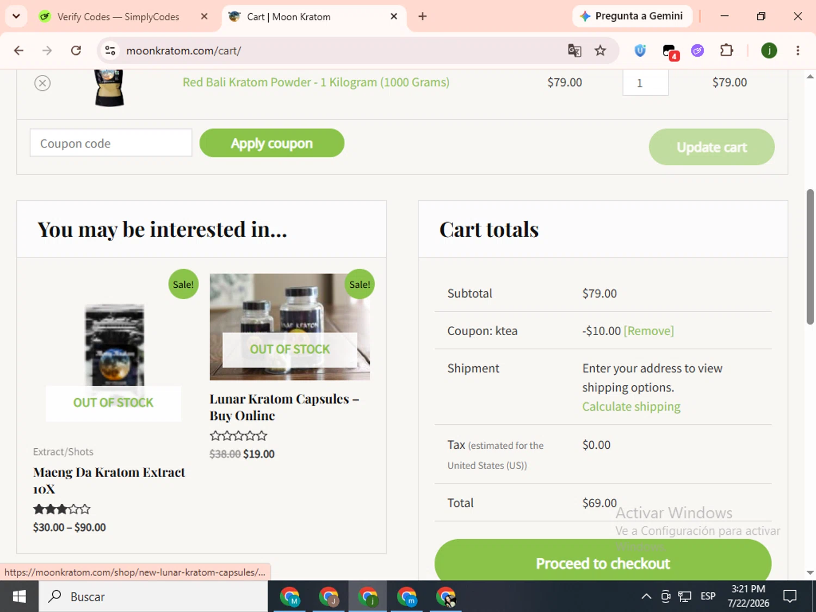Show hidden system tray icons

pos(646,597)
